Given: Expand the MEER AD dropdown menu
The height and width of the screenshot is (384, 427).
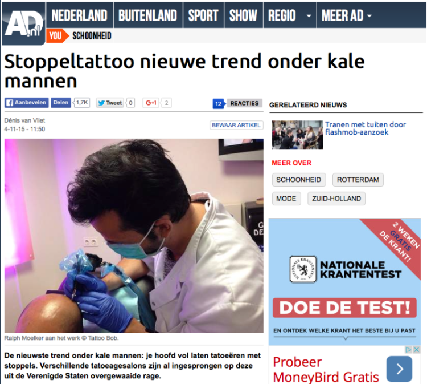Looking at the screenshot, I should (346, 15).
